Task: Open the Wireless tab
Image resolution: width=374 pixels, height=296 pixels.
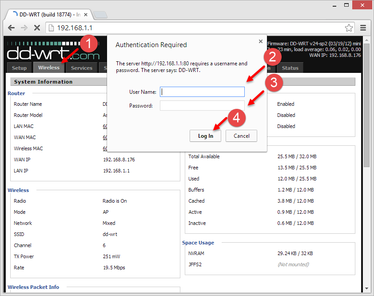Action: (x=49, y=68)
